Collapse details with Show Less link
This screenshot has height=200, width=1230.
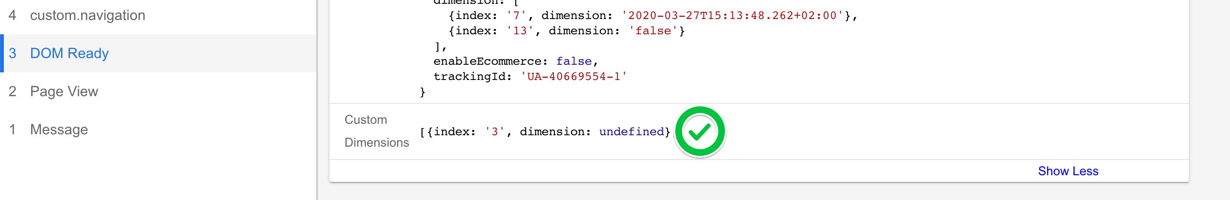coord(1068,171)
